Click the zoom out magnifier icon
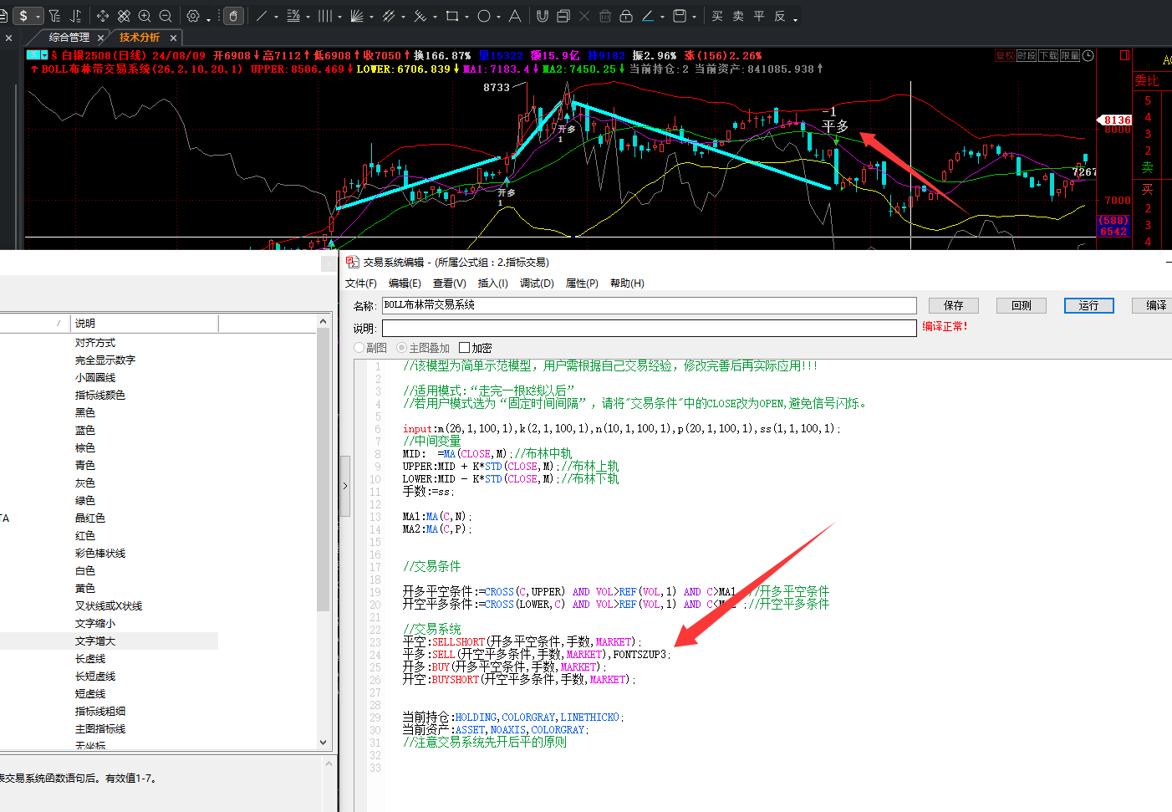1172x812 pixels. point(166,16)
